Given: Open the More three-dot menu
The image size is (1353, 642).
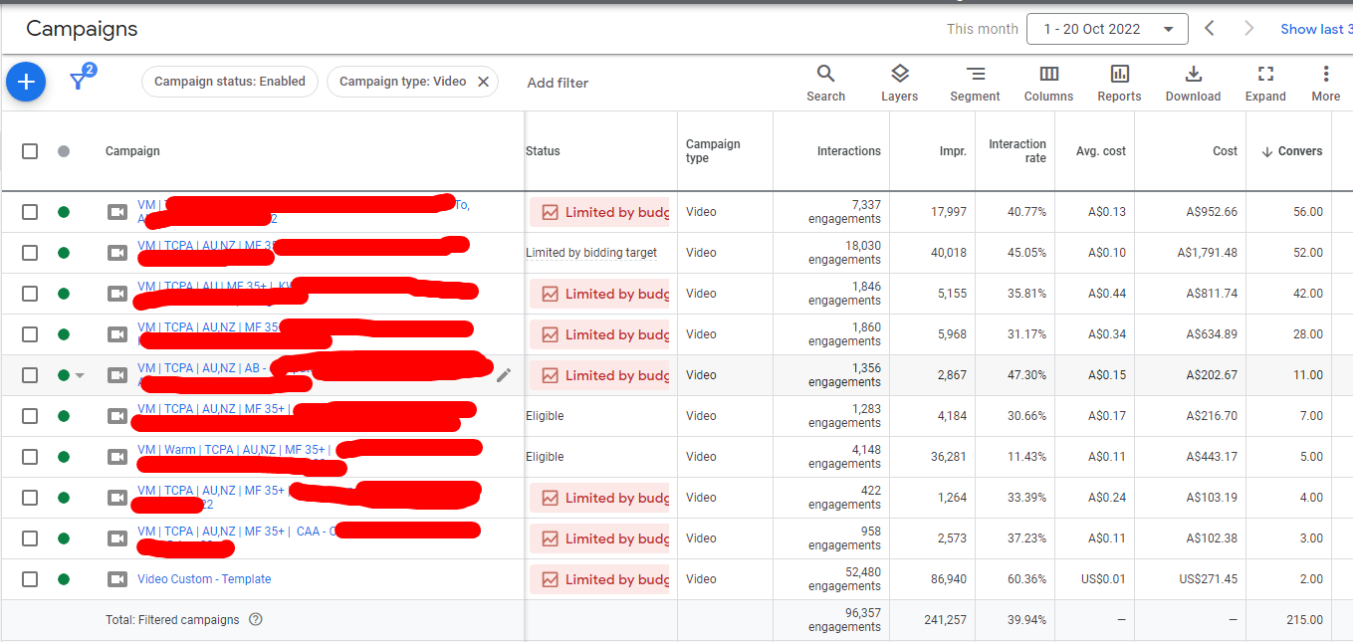Looking at the screenshot, I should tap(1325, 83).
